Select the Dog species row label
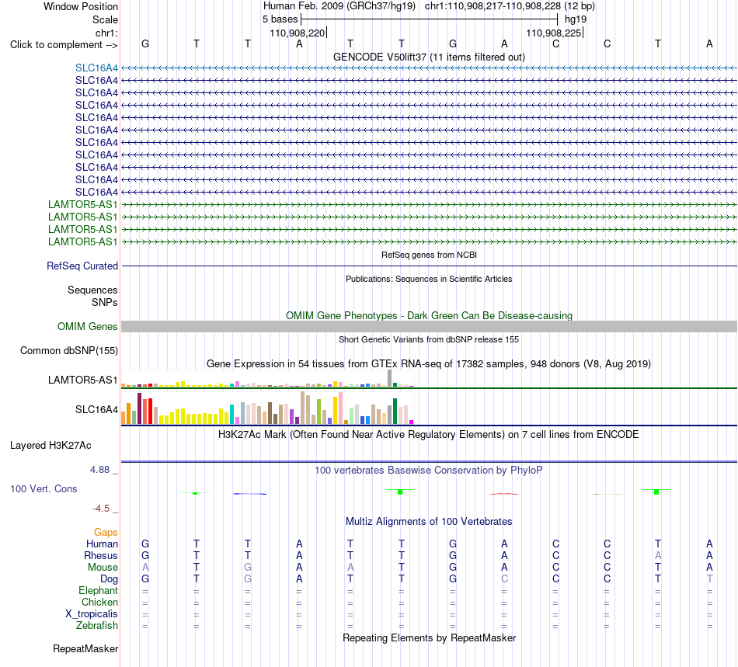The image size is (738, 667). tap(109, 579)
